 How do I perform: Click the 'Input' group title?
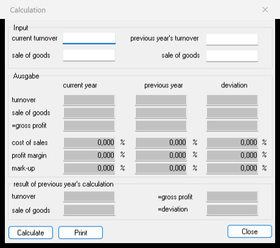click(21, 28)
